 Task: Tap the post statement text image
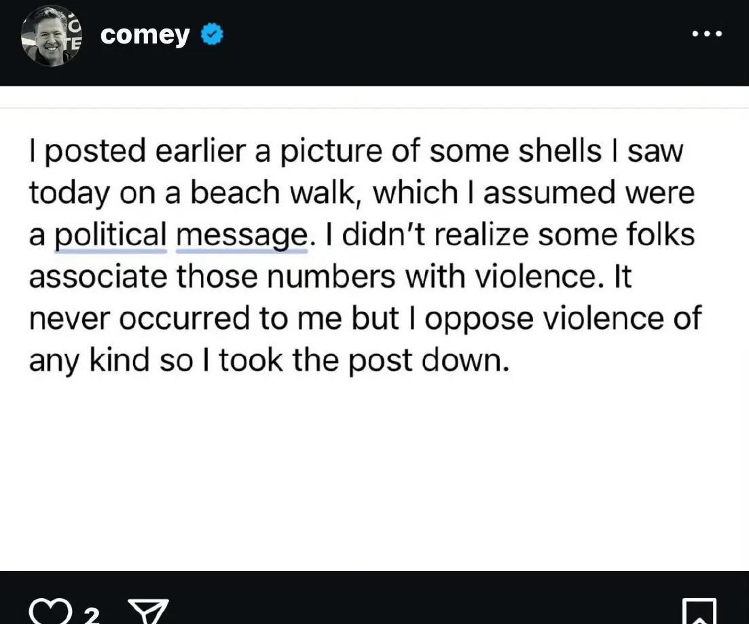coord(375,329)
